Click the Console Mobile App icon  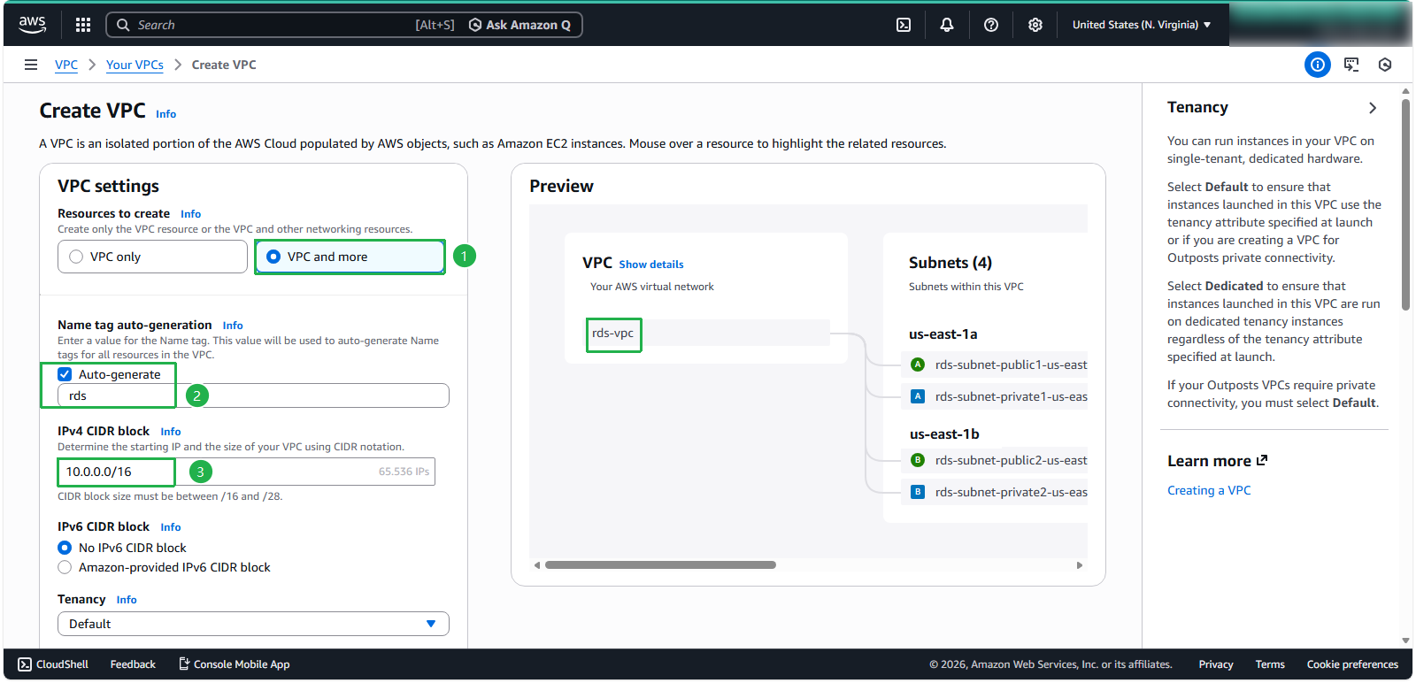click(184, 664)
